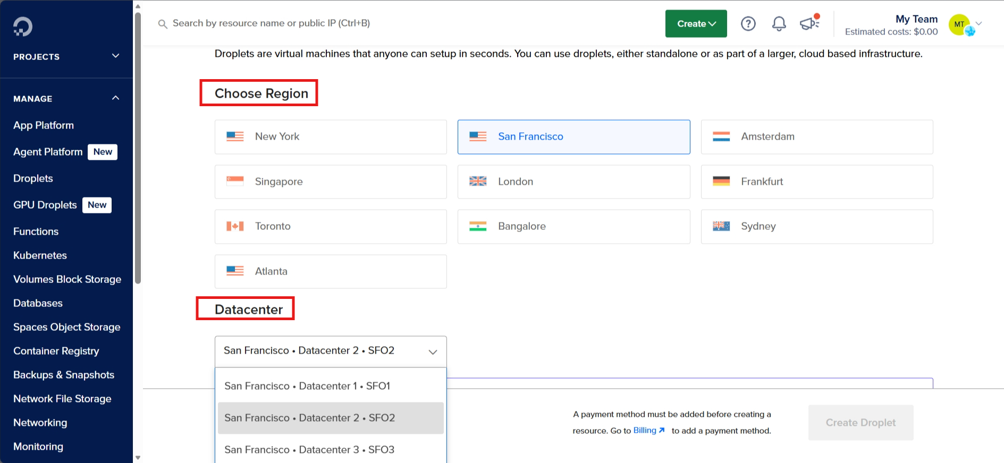Open Networking in sidebar

click(40, 423)
